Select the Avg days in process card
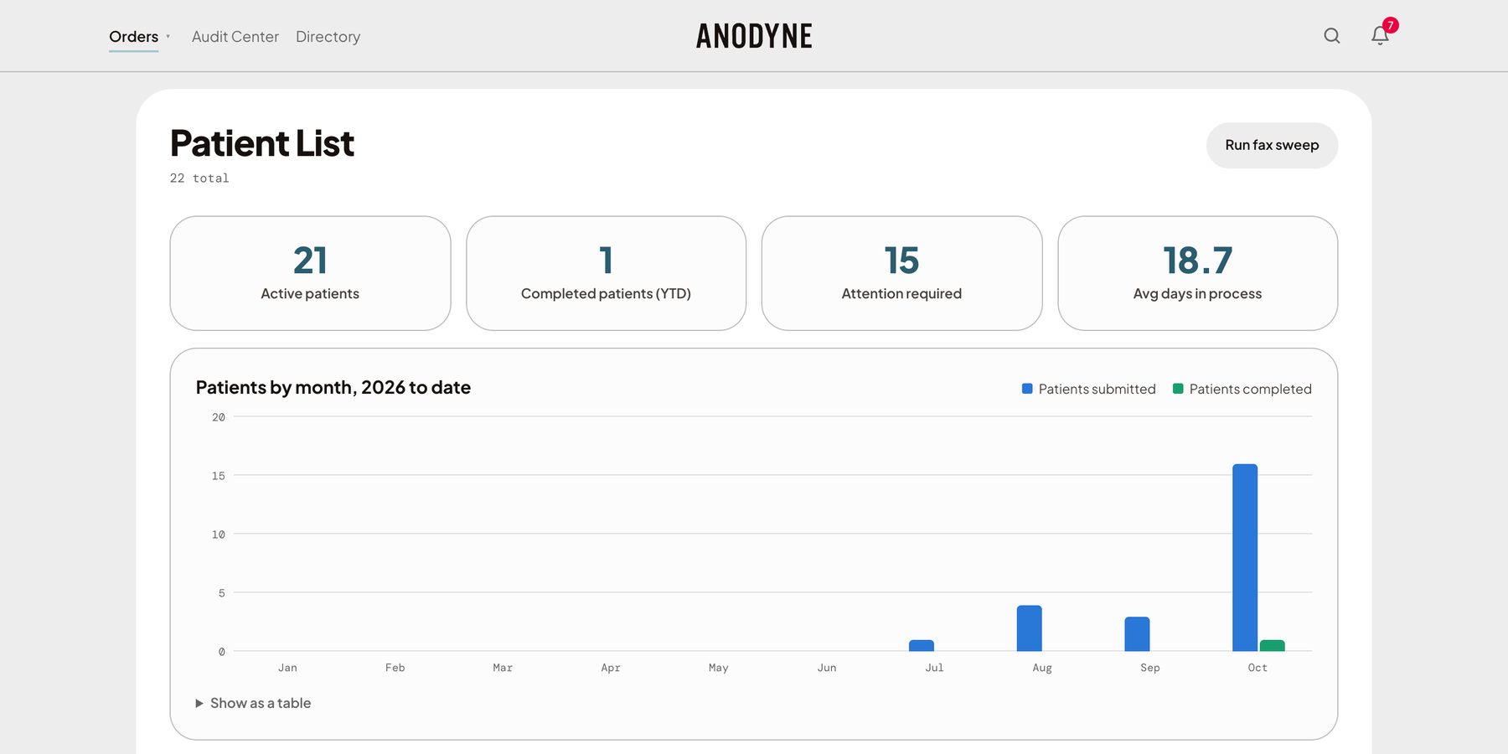This screenshot has height=754, width=1508. coord(1198,273)
